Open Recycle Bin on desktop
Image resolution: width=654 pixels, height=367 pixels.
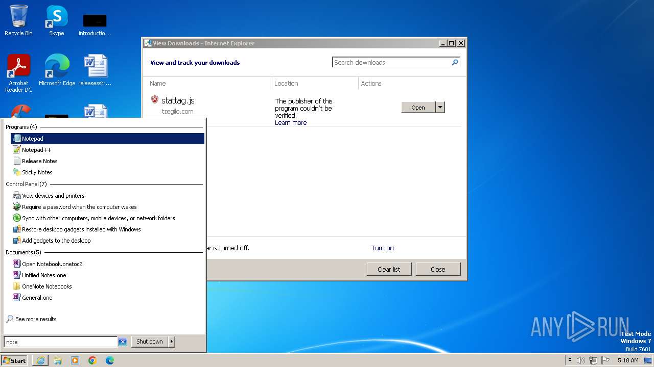[18, 20]
